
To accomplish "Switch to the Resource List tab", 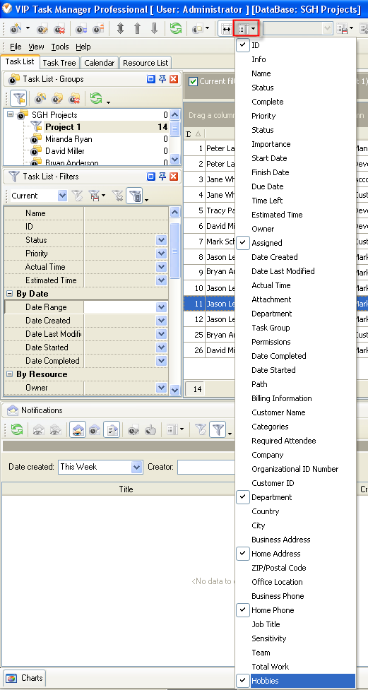I will tap(146, 63).
